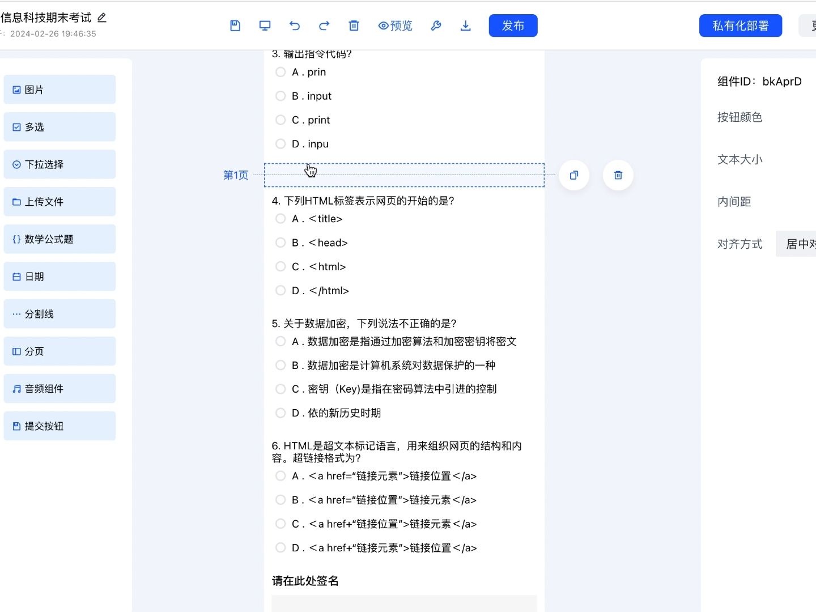Click question 5 text 关于数据加密
Screen dimensions: 816x612
click(x=364, y=324)
